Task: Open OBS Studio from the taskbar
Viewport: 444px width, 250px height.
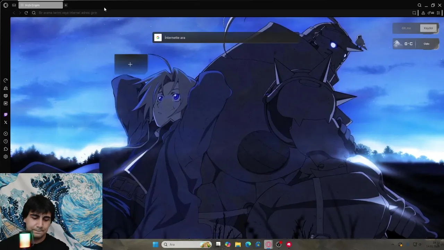Action: 279,244
